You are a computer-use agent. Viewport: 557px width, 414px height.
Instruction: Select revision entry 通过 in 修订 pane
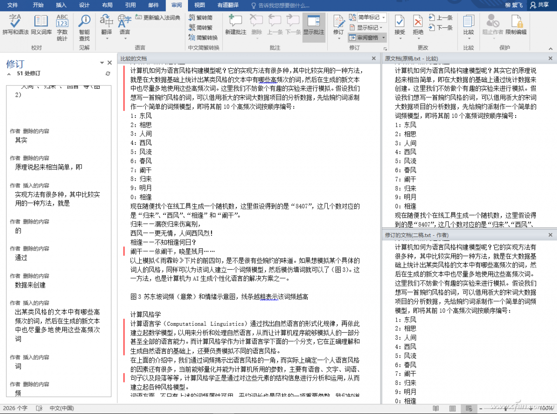tap(21, 258)
